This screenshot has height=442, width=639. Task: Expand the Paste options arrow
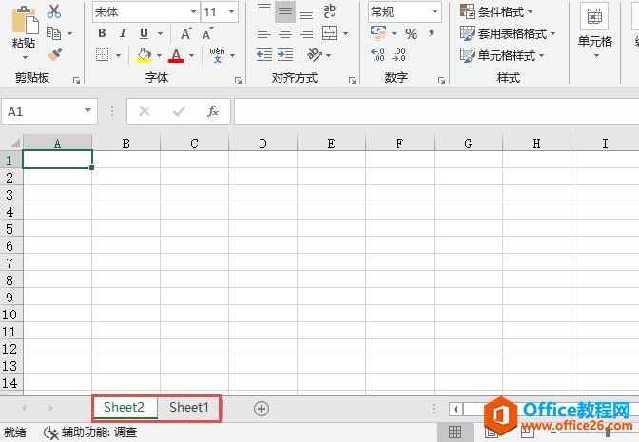click(x=25, y=57)
